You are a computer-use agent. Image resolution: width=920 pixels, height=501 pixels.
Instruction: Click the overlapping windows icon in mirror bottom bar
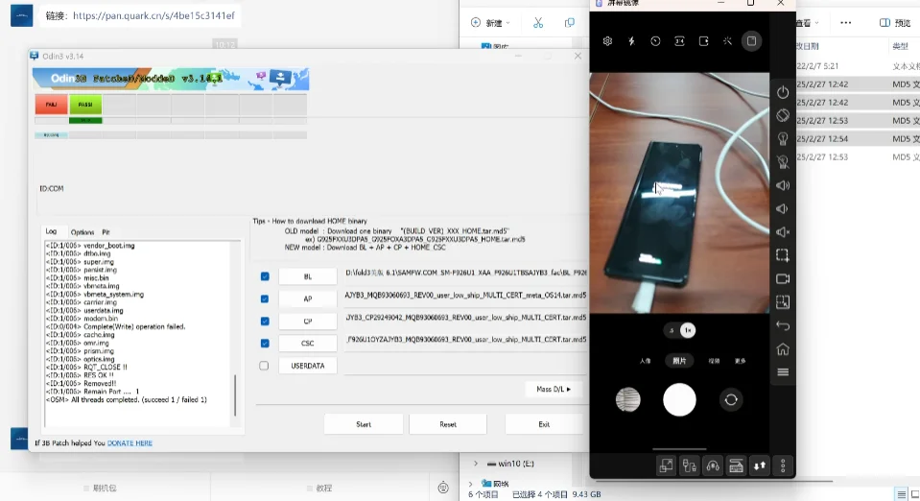(666, 466)
